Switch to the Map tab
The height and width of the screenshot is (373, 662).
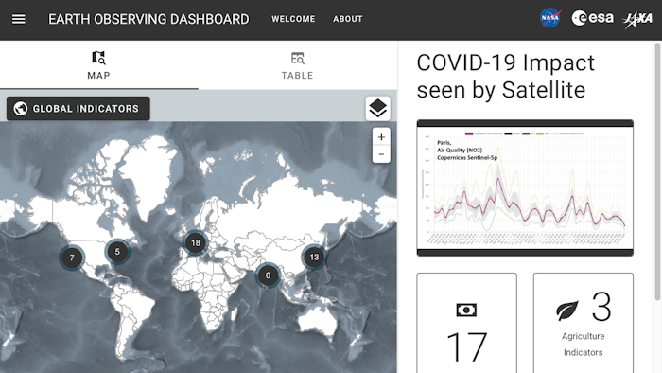click(x=98, y=65)
